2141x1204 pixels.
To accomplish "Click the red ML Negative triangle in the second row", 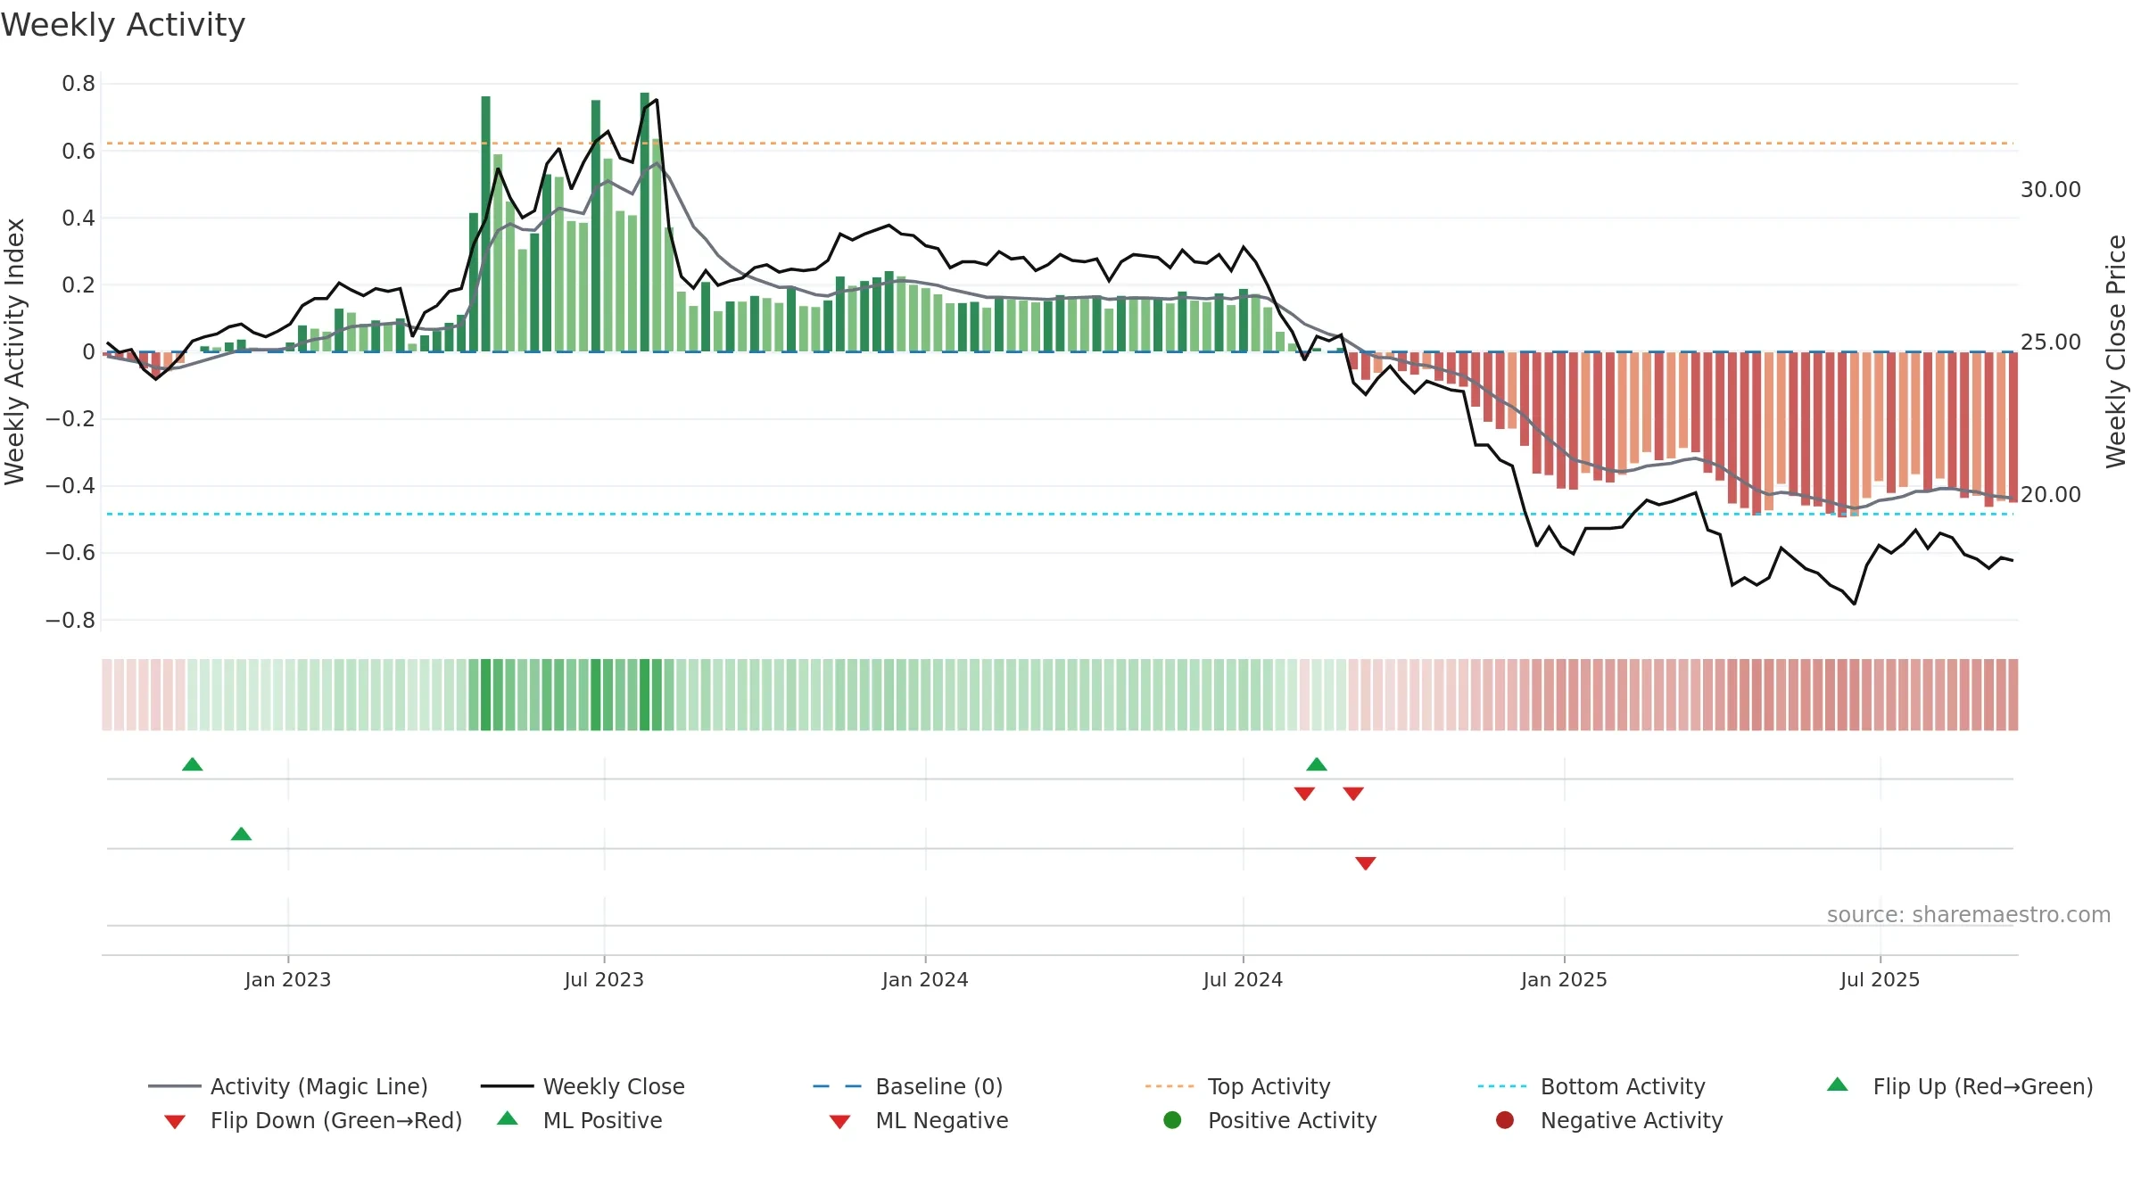I will (1366, 863).
